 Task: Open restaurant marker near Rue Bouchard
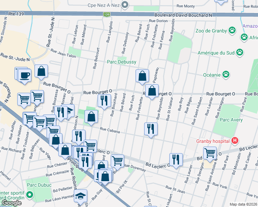(104, 101)
